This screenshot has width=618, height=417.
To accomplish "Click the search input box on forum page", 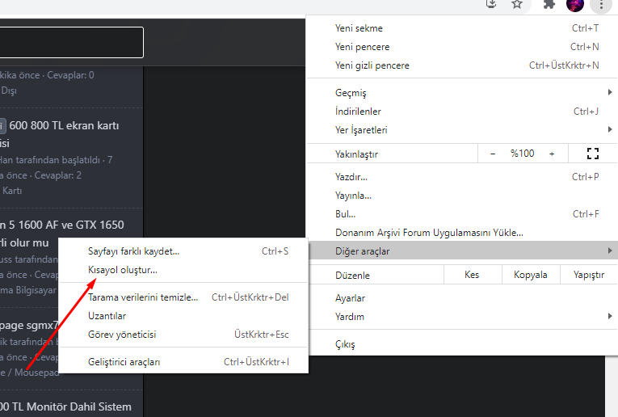I will (71, 42).
